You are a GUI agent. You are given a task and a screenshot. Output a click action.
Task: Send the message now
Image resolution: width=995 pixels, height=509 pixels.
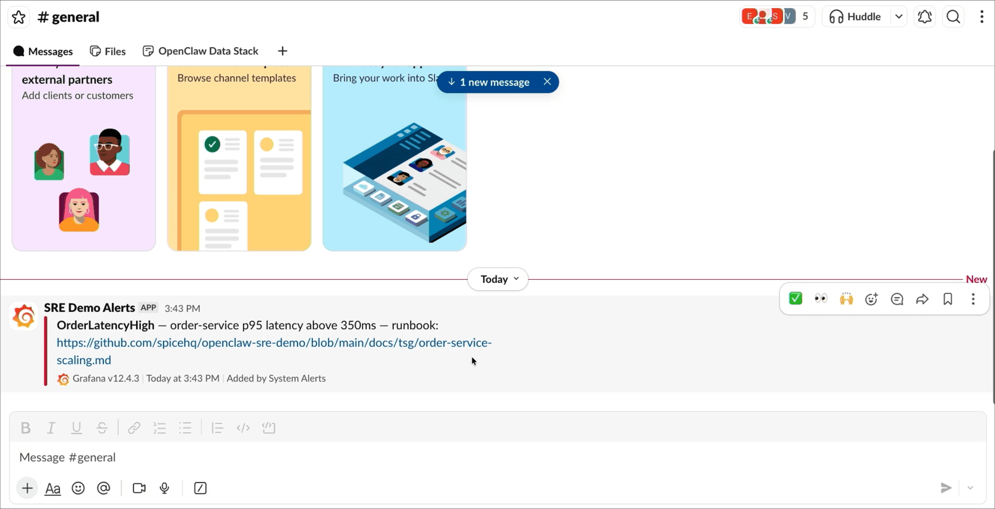946,488
